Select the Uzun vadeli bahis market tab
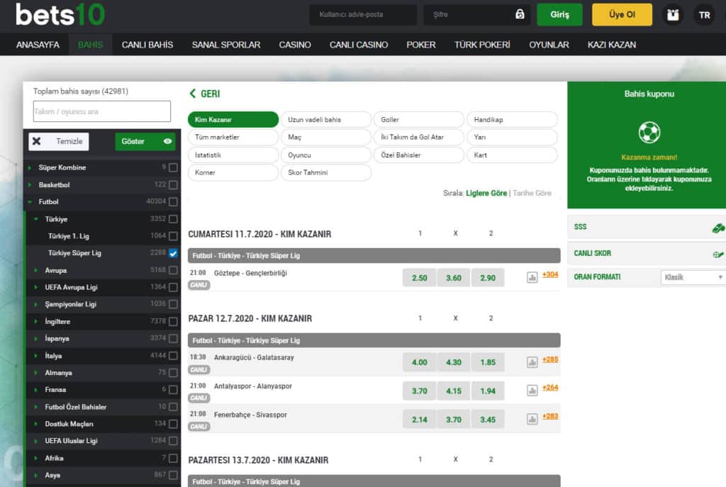 click(326, 119)
